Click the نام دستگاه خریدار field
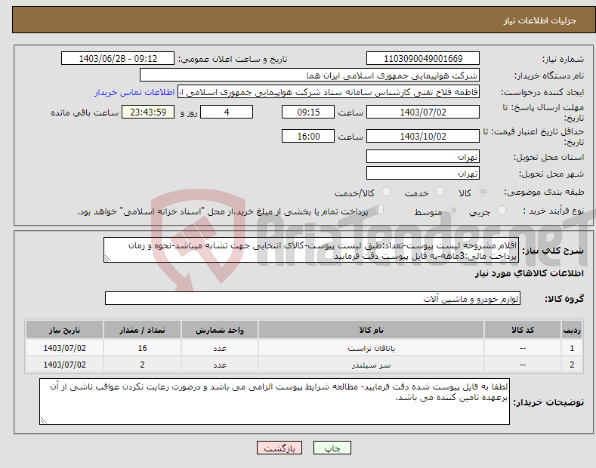 310,75
